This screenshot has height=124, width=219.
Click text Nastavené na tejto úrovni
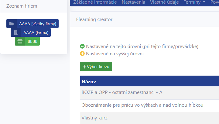[113, 46]
